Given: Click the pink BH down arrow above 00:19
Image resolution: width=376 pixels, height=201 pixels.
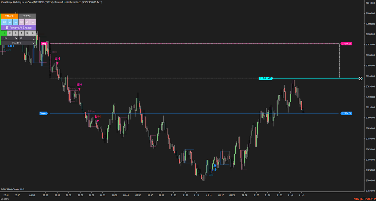Looking at the screenshot, I should click(x=58, y=63).
